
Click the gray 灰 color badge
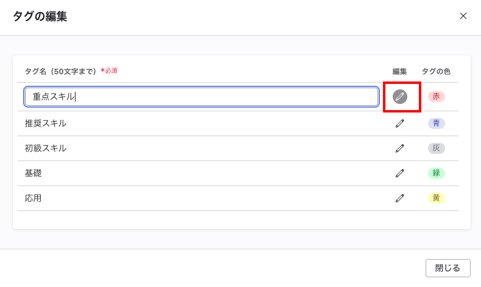[x=436, y=148]
